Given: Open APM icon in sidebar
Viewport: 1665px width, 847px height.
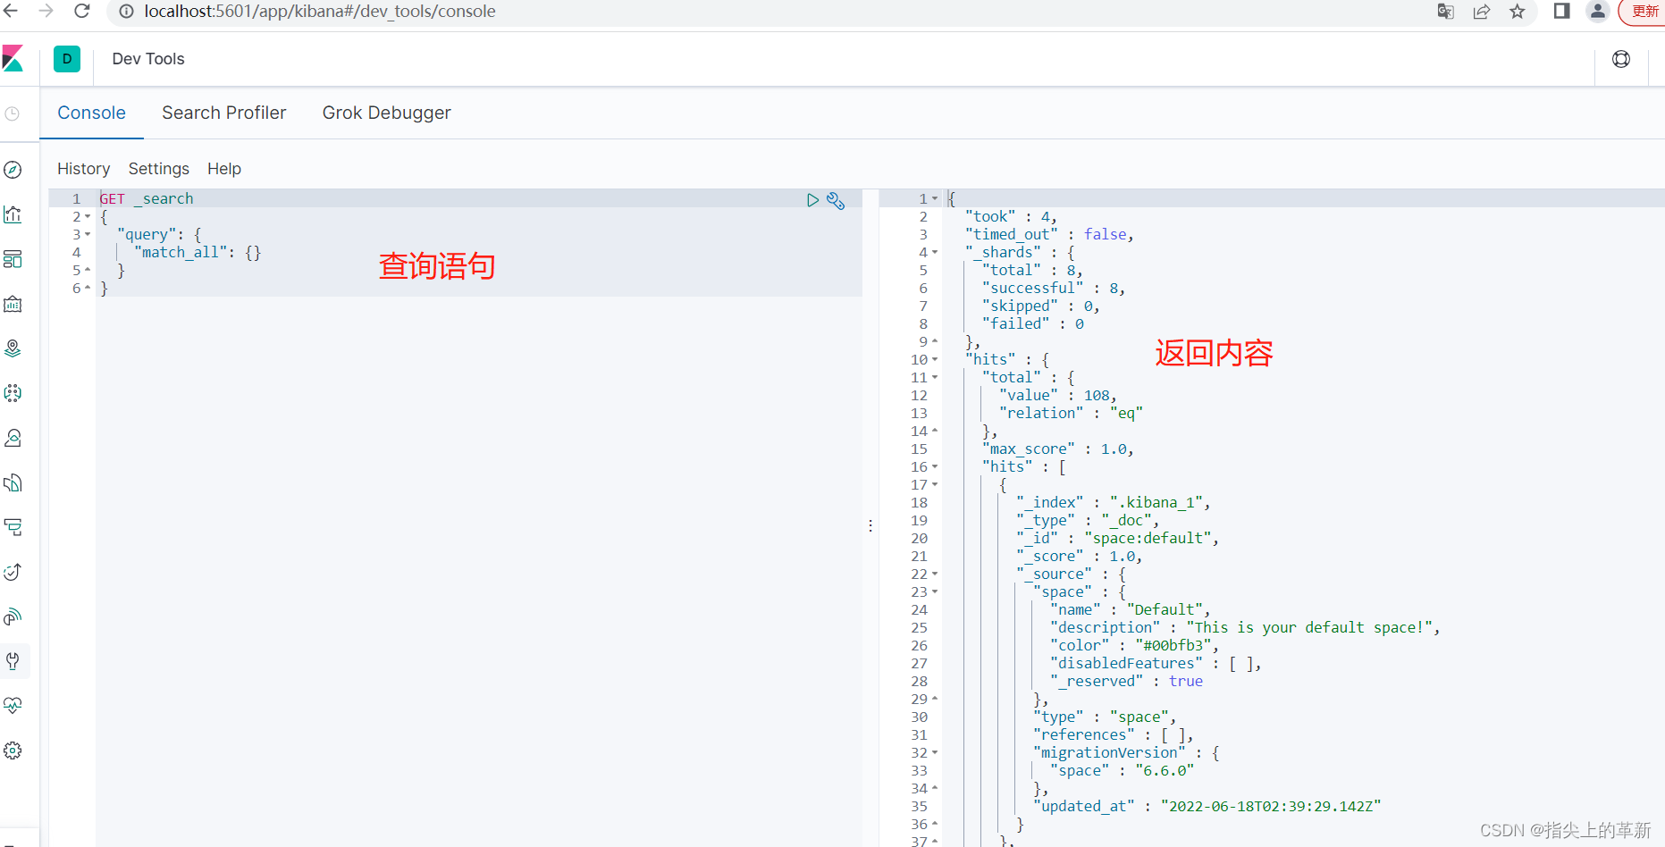Looking at the screenshot, I should click(x=13, y=527).
